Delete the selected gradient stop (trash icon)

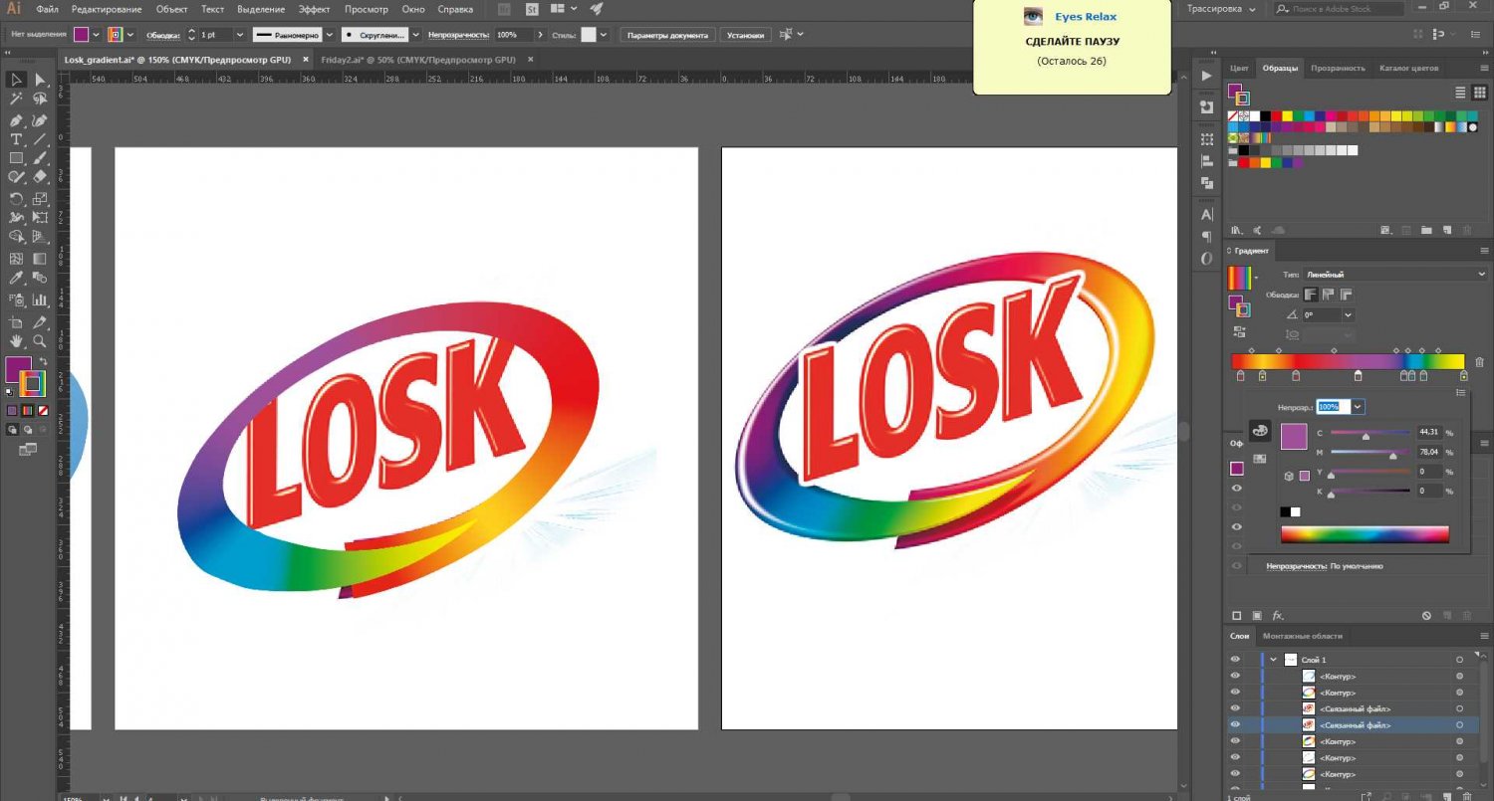pos(1479,362)
